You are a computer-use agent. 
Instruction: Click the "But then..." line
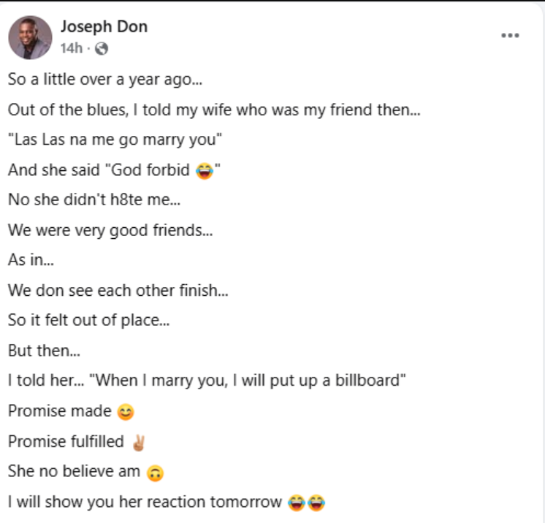pyautogui.click(x=44, y=350)
